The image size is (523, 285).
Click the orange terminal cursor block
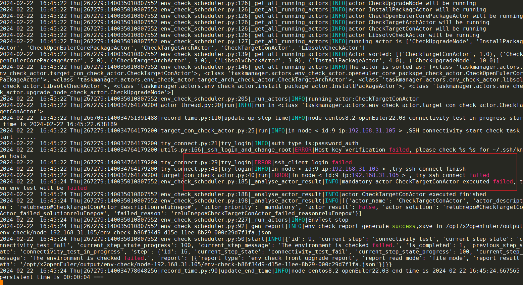tap(1, 283)
